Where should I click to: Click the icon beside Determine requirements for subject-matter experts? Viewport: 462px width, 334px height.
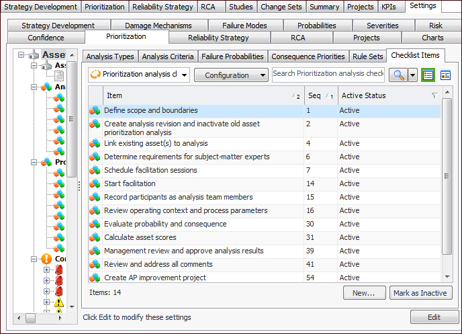tap(95, 157)
